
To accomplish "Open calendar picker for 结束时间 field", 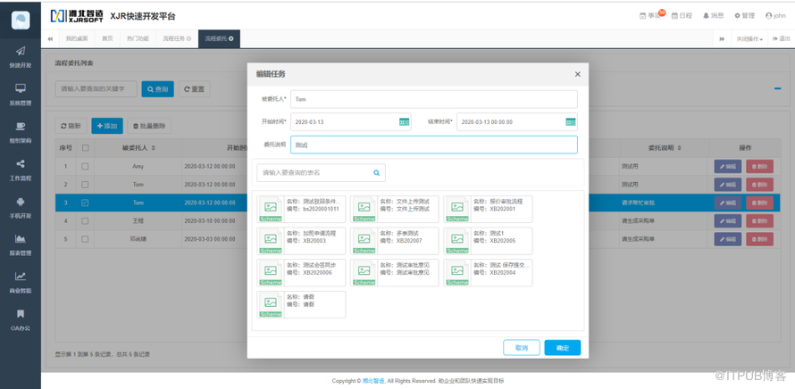I will (571, 122).
